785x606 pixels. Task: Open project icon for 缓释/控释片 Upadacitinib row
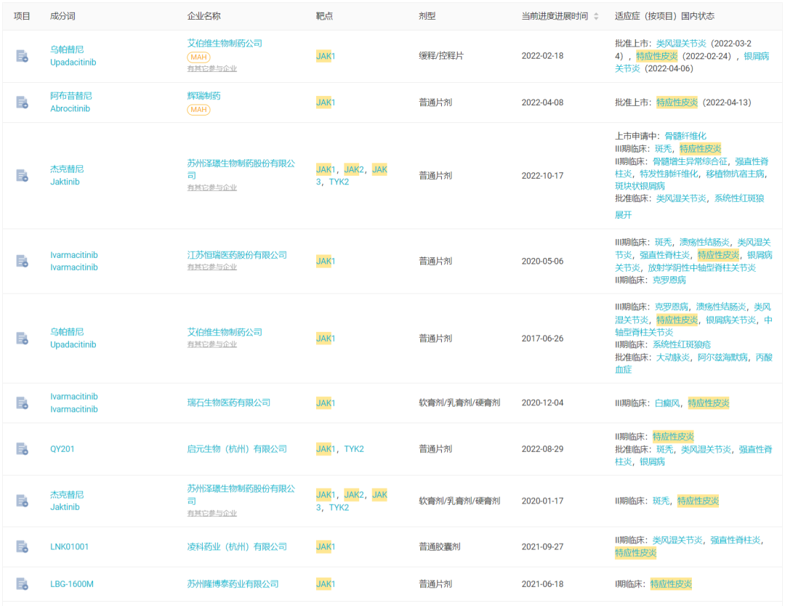[22, 56]
